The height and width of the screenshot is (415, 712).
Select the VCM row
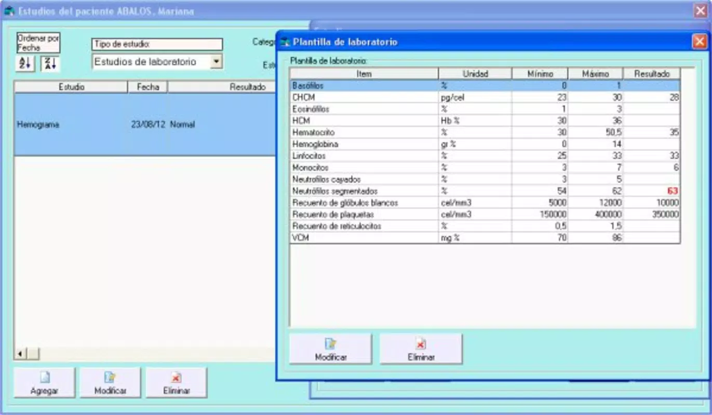click(485, 238)
